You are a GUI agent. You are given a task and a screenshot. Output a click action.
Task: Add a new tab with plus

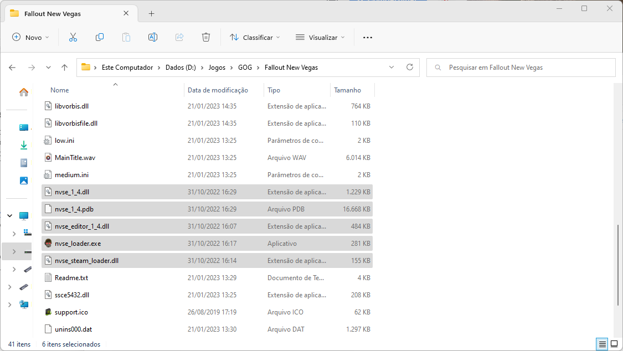click(x=151, y=13)
